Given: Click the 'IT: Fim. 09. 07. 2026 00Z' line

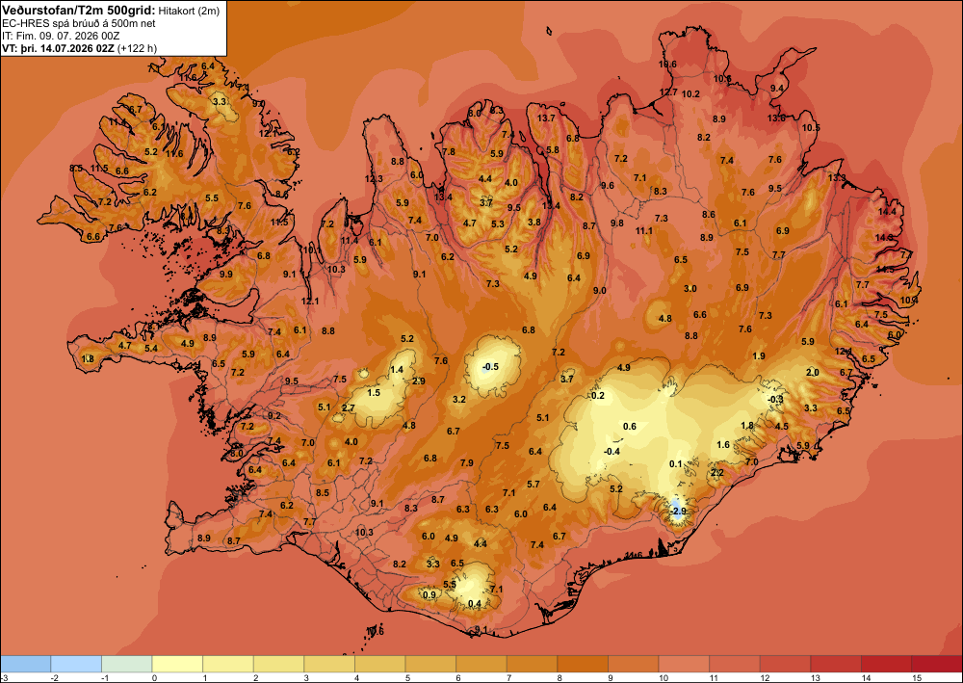Looking at the screenshot, I should coord(61,36).
